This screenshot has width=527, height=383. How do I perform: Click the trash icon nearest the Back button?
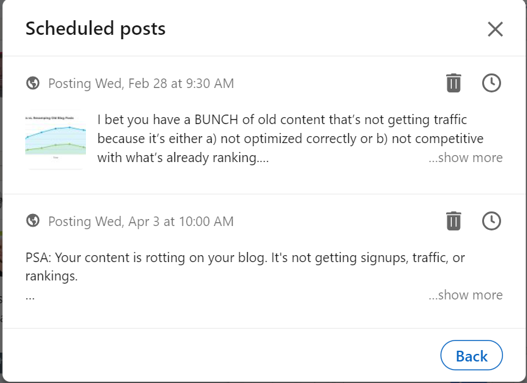click(x=453, y=221)
